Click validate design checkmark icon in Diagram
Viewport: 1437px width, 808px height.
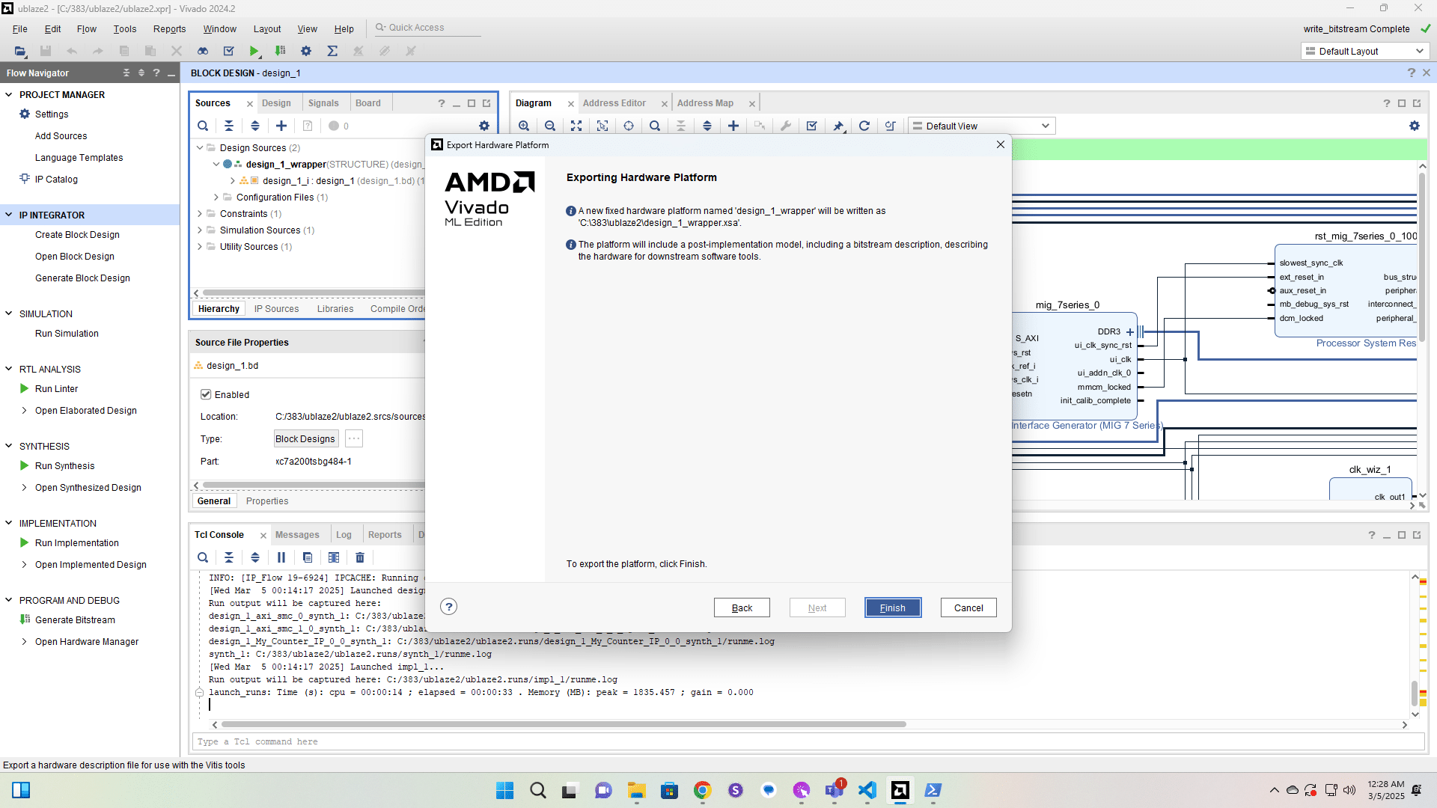[811, 126]
